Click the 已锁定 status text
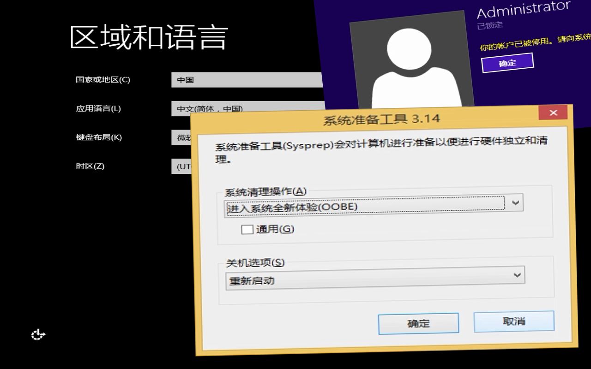Screen dimensions: 591x369 pos(490,25)
